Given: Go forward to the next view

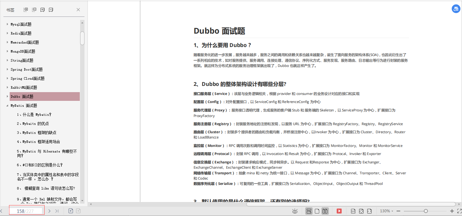Looking at the screenshot, I should tap(78, 211).
